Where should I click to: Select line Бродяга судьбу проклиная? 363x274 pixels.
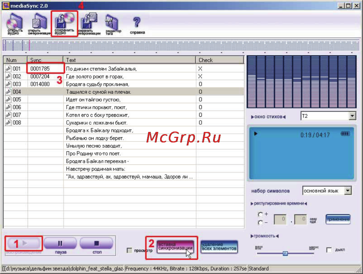pos(97,84)
